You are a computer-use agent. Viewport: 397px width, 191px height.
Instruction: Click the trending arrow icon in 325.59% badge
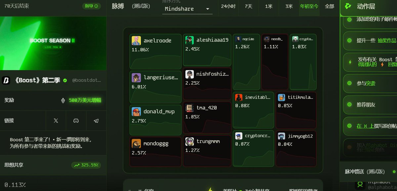(77, 165)
